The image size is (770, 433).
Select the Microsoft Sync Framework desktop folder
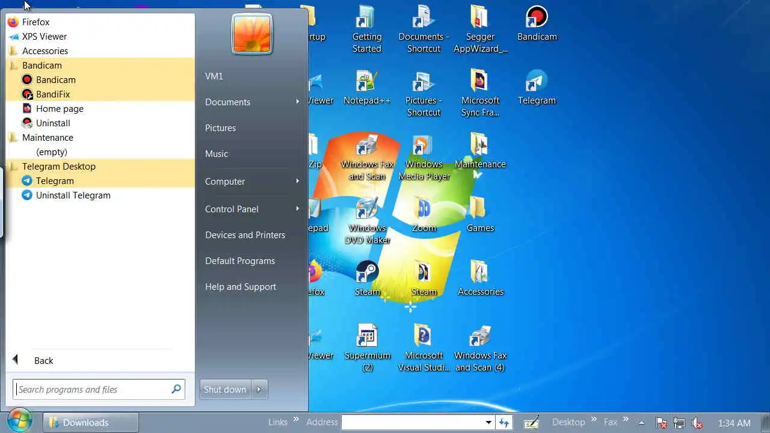pyautogui.click(x=480, y=93)
